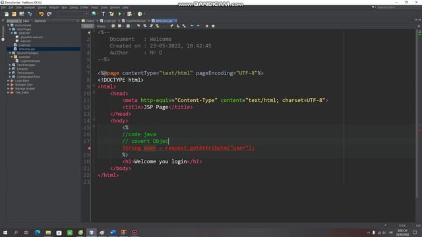Open the Edit menu
Screen dimensions: 422x237
(11, 7)
